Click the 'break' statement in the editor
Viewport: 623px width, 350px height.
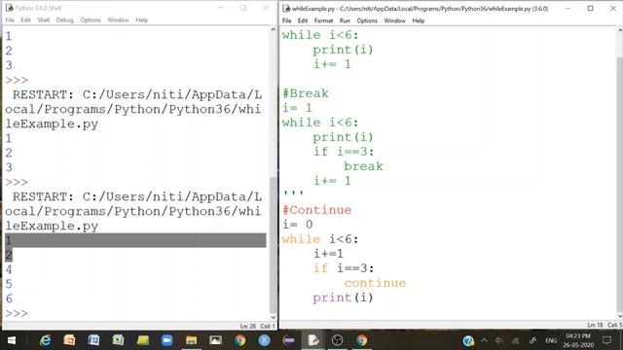coord(363,166)
